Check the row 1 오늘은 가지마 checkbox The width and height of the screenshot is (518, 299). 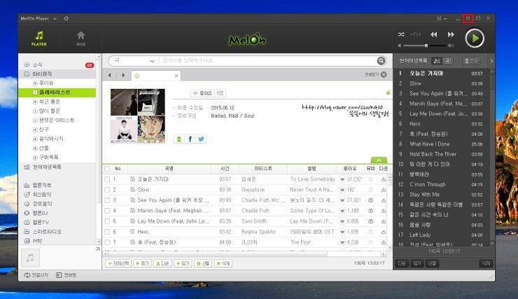[107, 179]
